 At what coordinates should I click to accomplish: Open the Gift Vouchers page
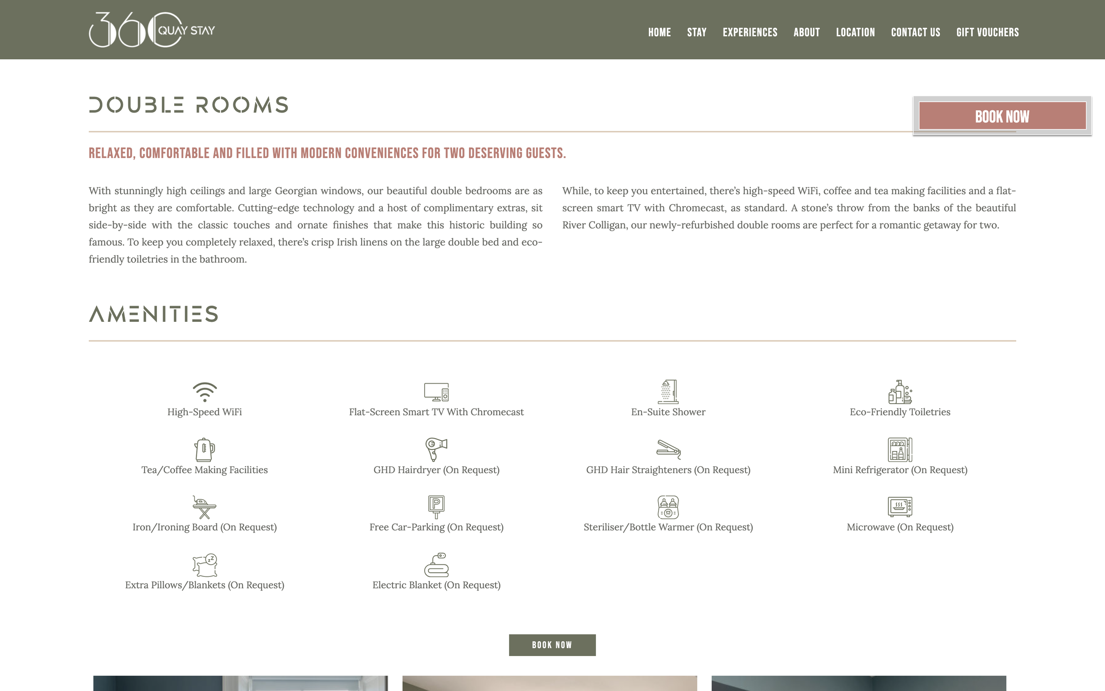click(x=987, y=32)
